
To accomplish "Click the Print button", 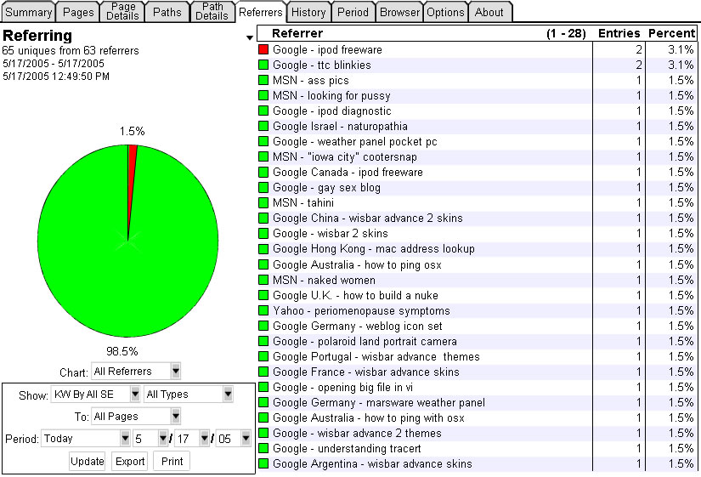I will (x=172, y=461).
